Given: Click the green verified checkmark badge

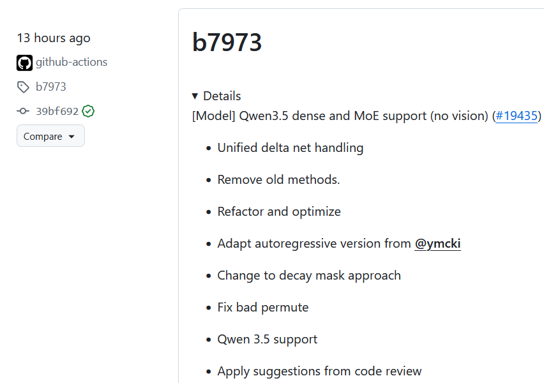Looking at the screenshot, I should [88, 111].
